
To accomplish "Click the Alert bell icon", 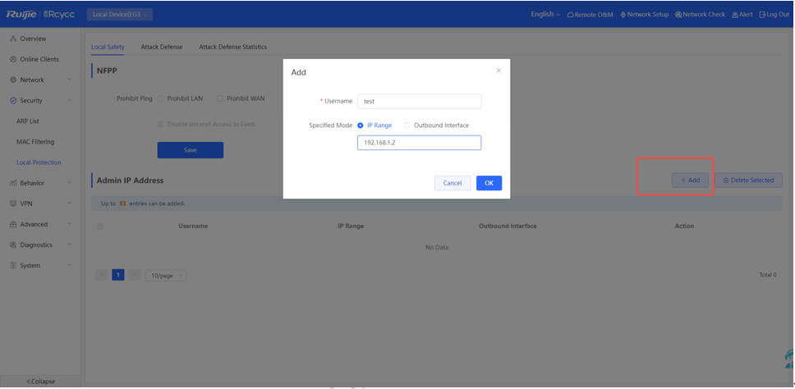I will pyautogui.click(x=734, y=15).
